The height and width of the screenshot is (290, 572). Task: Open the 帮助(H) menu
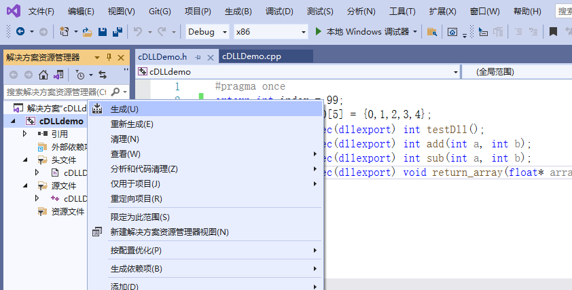pos(527,12)
